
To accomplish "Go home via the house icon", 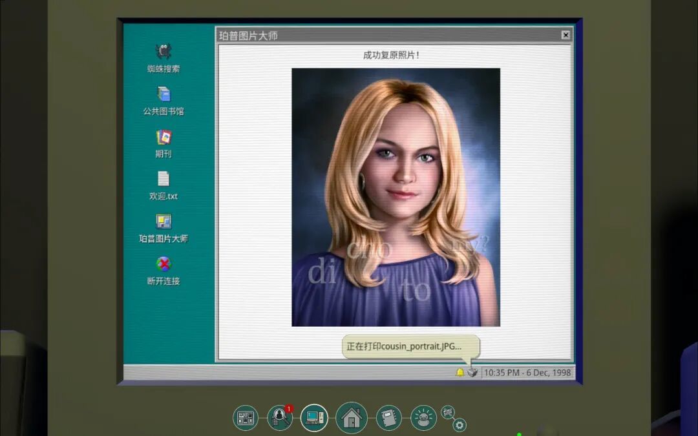I will [351, 418].
